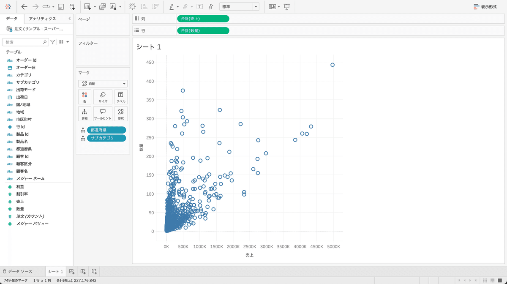
Task: Click the Redo forward arrow
Action: click(x=35, y=7)
